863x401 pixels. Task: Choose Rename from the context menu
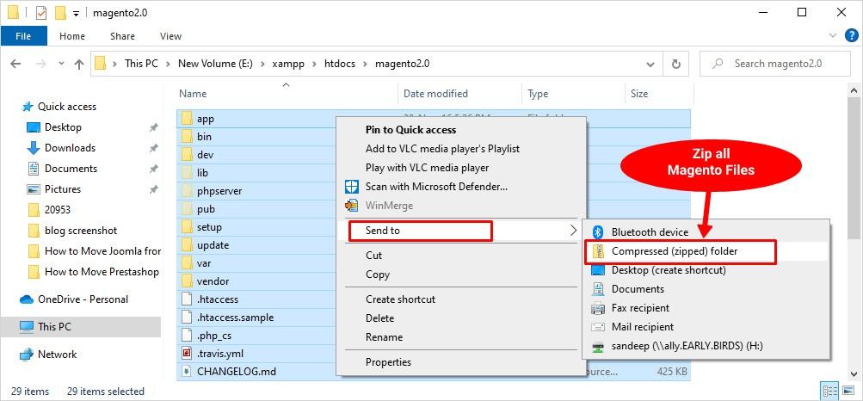pos(384,337)
